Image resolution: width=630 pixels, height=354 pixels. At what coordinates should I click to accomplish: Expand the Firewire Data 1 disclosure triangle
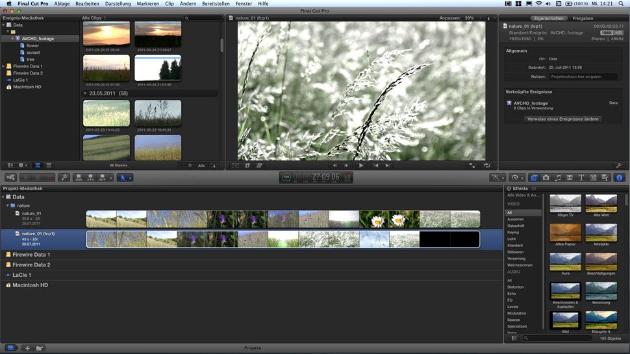pyautogui.click(x=3, y=66)
